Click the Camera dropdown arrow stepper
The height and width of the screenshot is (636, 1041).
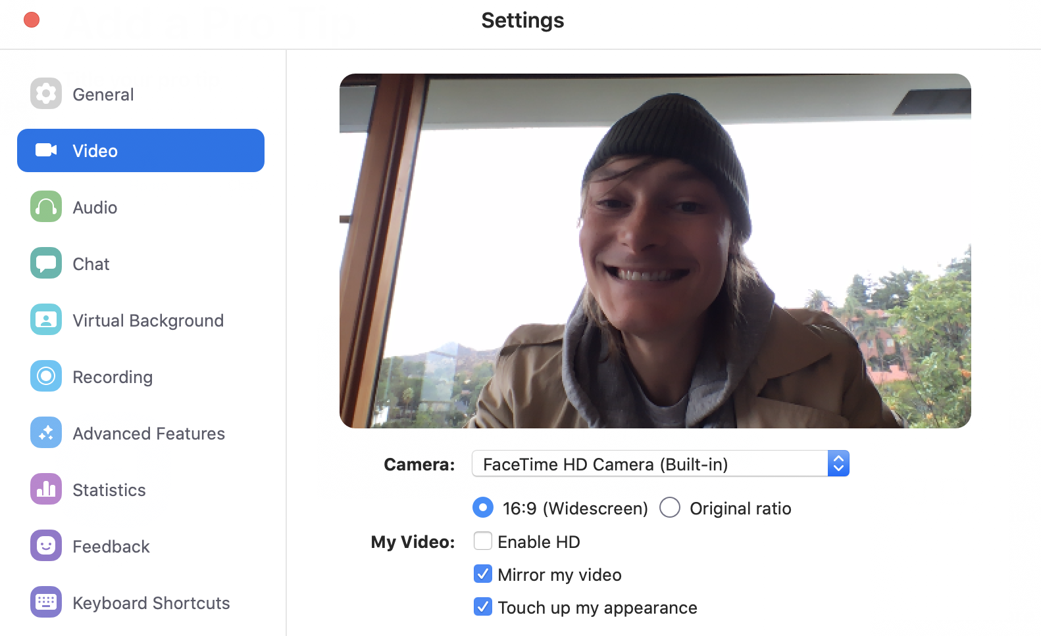[838, 464]
